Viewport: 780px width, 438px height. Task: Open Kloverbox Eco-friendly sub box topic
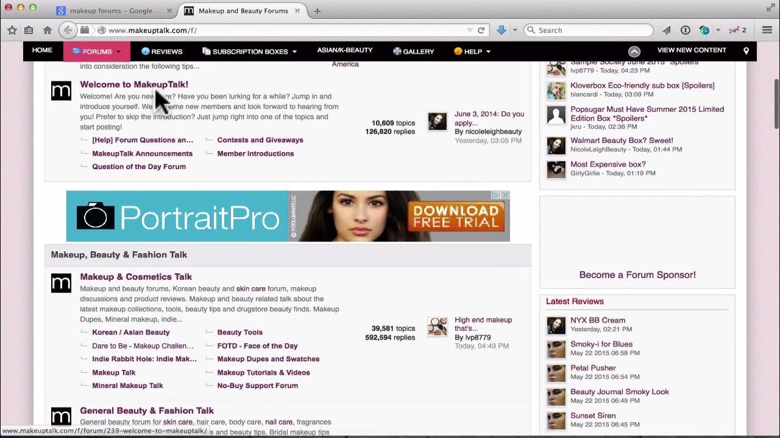click(642, 86)
